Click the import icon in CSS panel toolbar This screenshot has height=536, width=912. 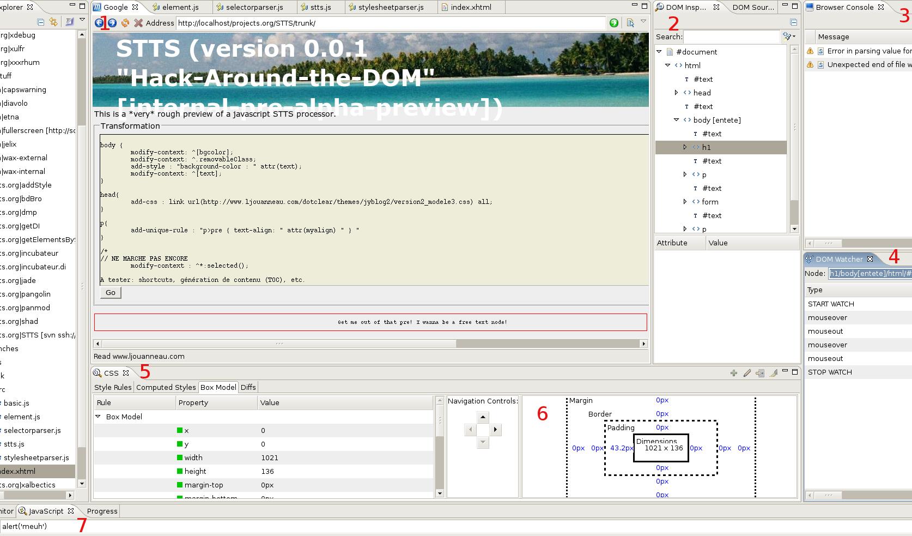760,373
